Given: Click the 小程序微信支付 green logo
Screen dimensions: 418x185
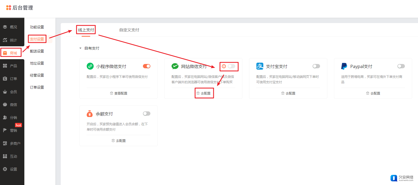Looking at the screenshot, I should click(90, 66).
